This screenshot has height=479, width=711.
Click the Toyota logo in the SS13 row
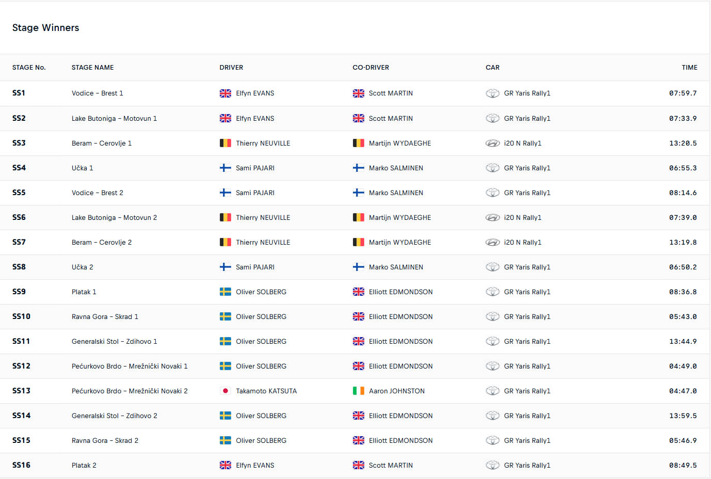[x=492, y=391]
